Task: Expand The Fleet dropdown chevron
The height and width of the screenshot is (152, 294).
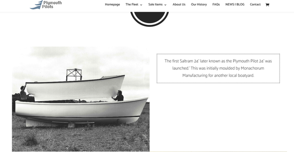Action: click(x=141, y=5)
